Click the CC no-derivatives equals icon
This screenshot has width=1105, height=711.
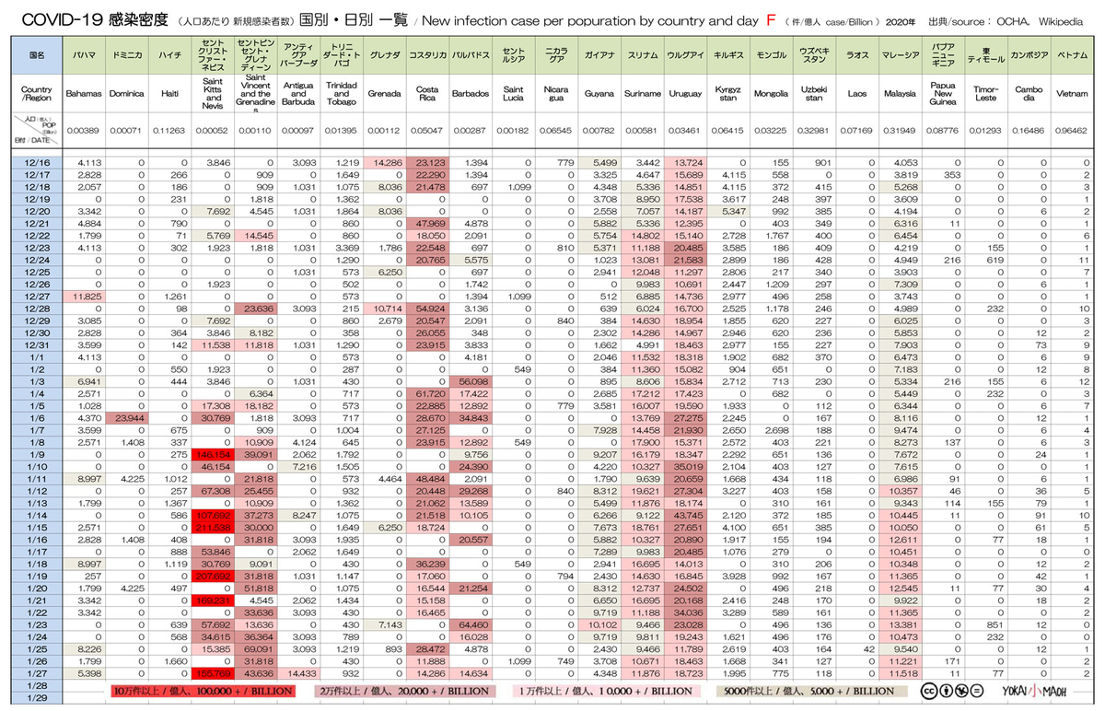(977, 692)
